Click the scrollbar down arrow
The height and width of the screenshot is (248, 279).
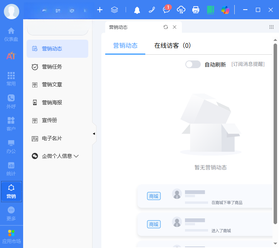click(275, 243)
